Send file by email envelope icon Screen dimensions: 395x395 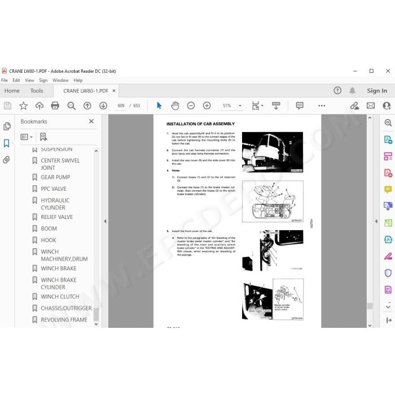(370, 106)
